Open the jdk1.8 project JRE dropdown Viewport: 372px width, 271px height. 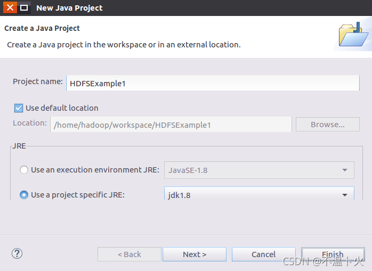pyautogui.click(x=259, y=193)
